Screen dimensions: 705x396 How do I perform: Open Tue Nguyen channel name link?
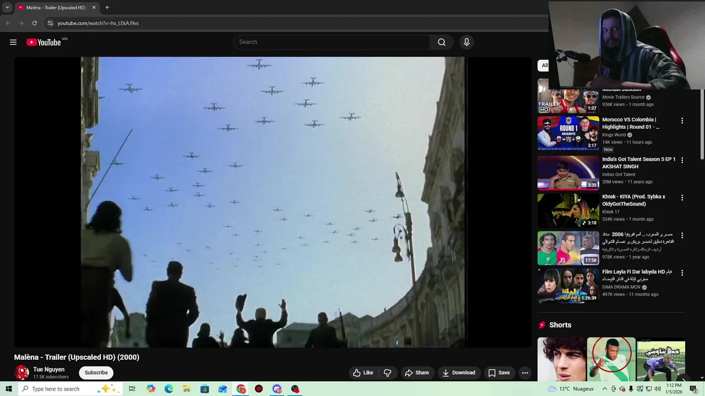[x=49, y=370]
